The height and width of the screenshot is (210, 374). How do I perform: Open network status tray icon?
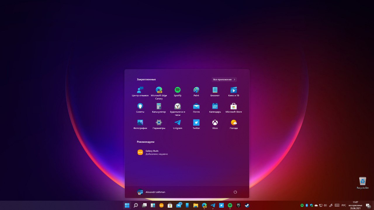click(321, 205)
